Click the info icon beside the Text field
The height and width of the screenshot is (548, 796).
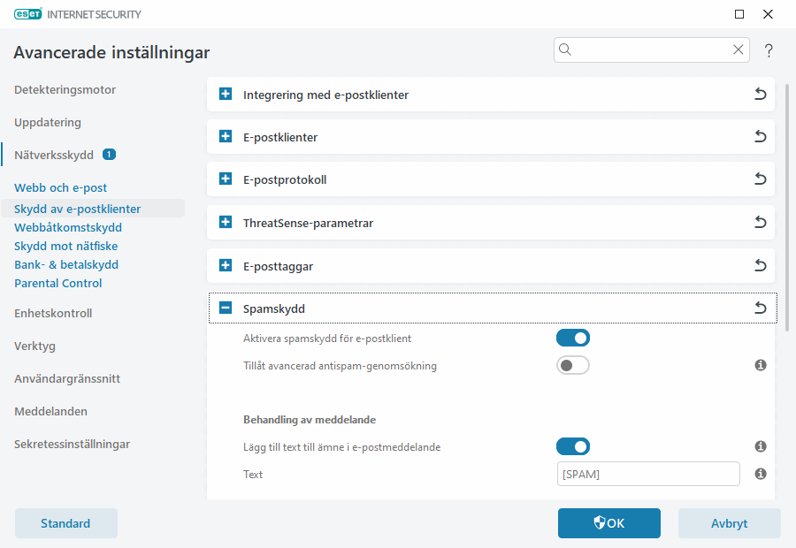click(760, 474)
